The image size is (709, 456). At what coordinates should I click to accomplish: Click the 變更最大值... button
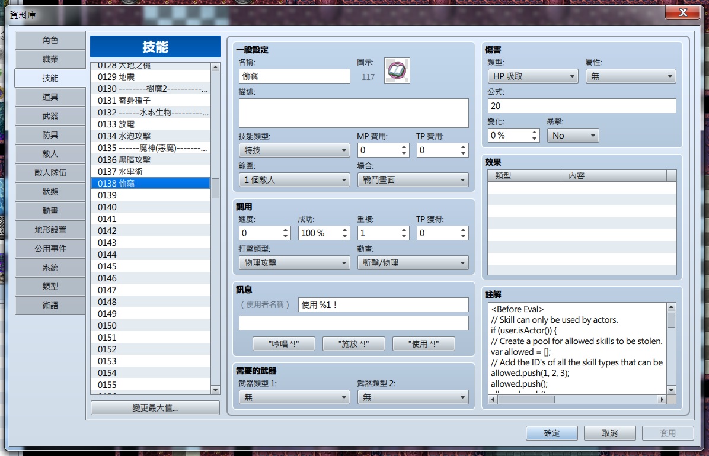(x=155, y=407)
